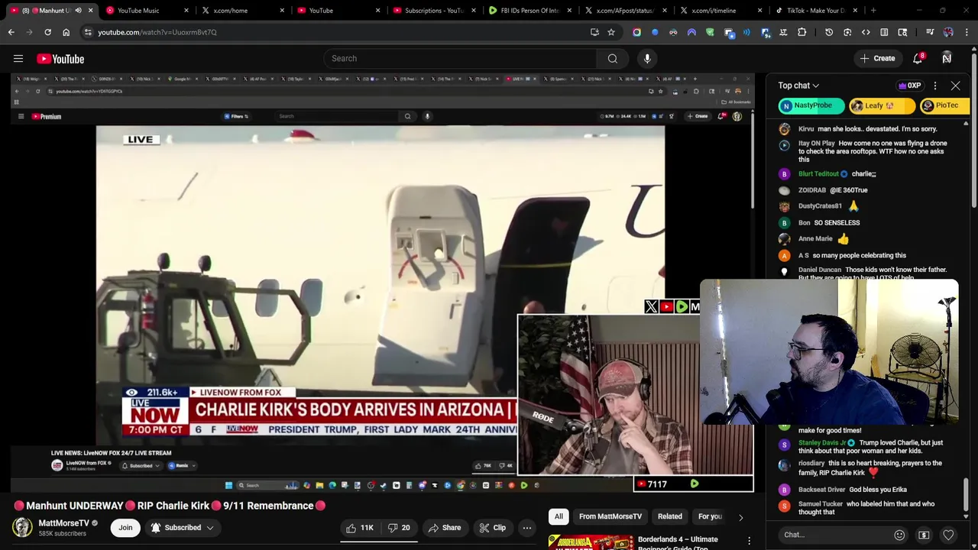
Task: Bookmark this page with the star
Action: click(611, 32)
